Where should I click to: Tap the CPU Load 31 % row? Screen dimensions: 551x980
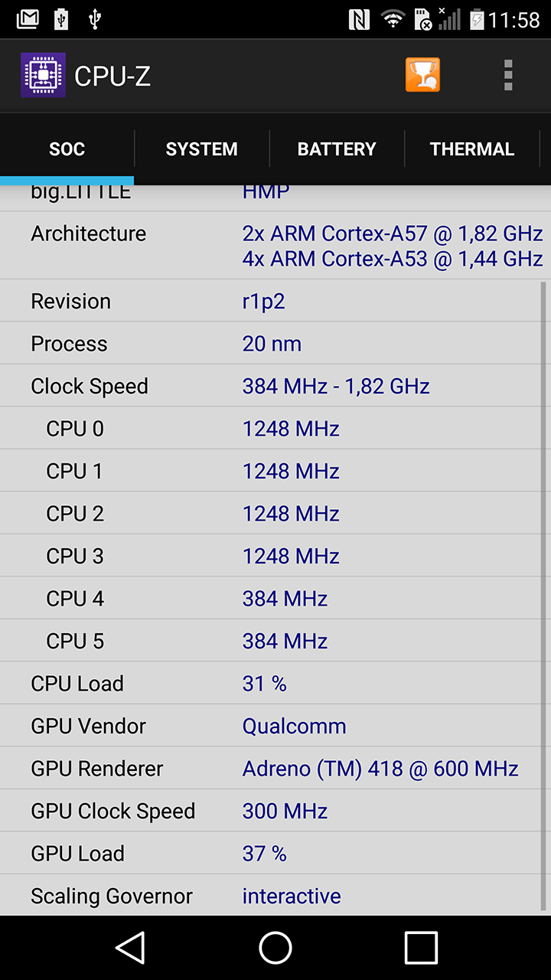[x=270, y=684]
